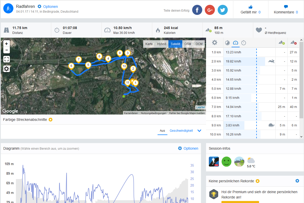304x203 pixels.
Task: Switch map to Hybrid view
Action: pos(162,44)
